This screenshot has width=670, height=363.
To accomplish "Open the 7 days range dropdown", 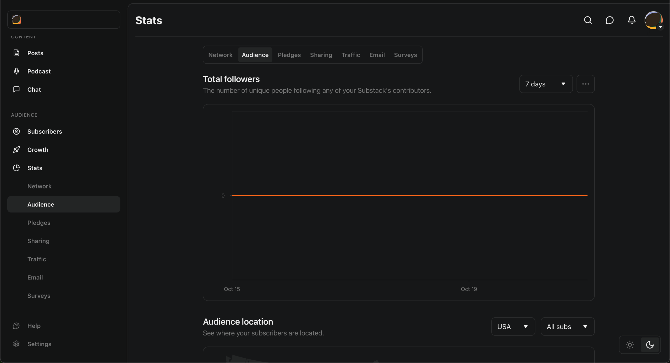I will [x=545, y=84].
